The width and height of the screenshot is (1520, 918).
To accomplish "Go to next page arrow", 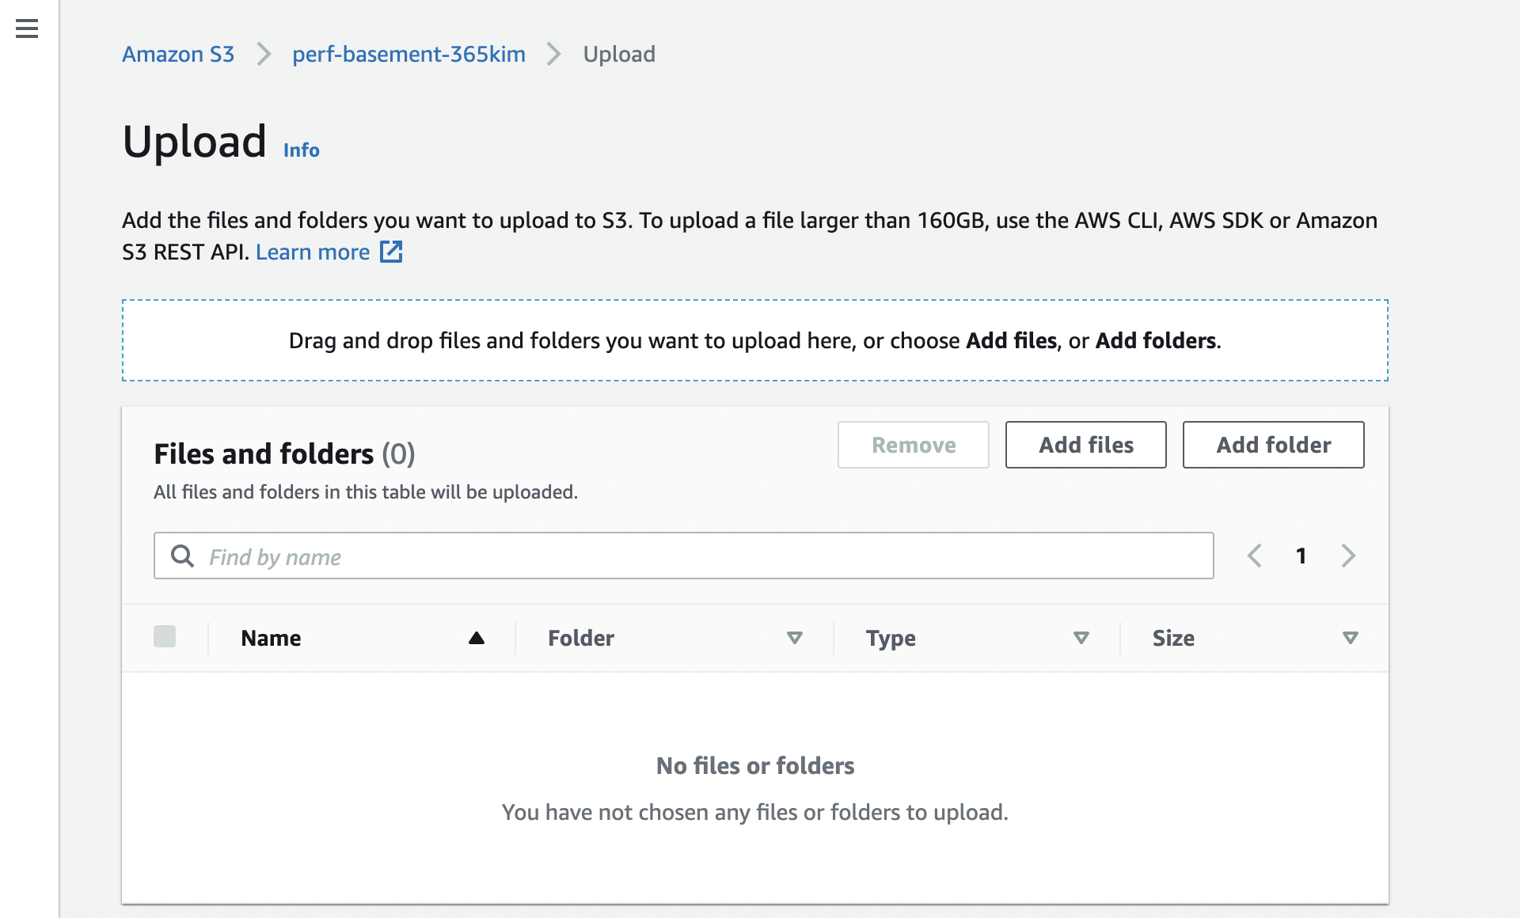I will [1348, 556].
